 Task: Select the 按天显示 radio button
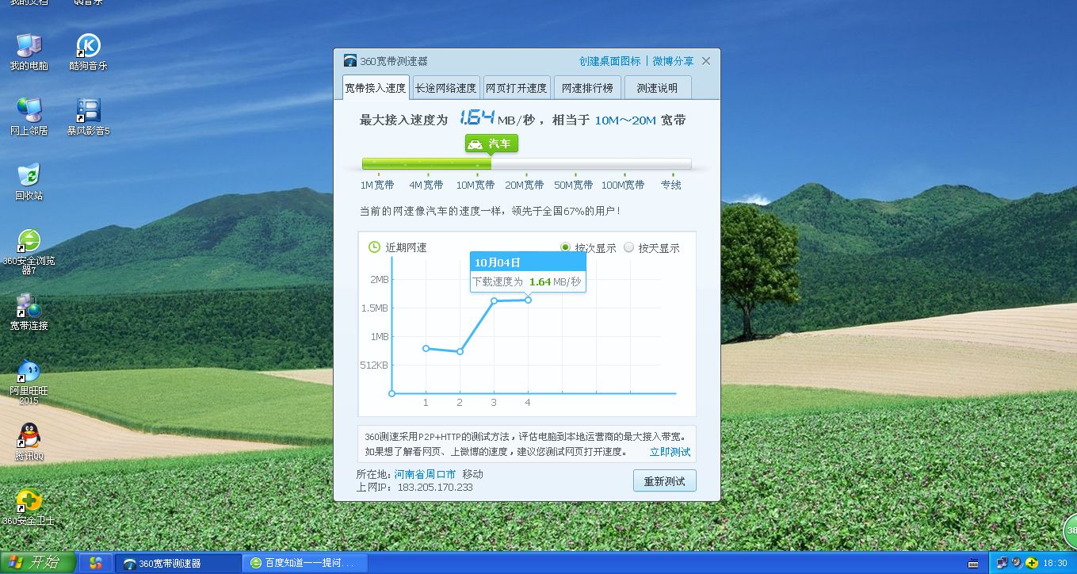tap(629, 247)
